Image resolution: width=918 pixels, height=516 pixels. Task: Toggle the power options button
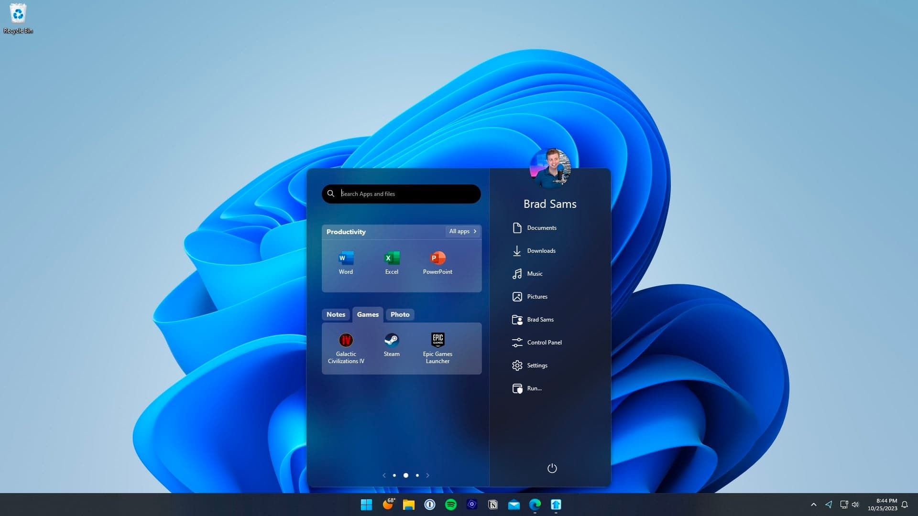(552, 469)
